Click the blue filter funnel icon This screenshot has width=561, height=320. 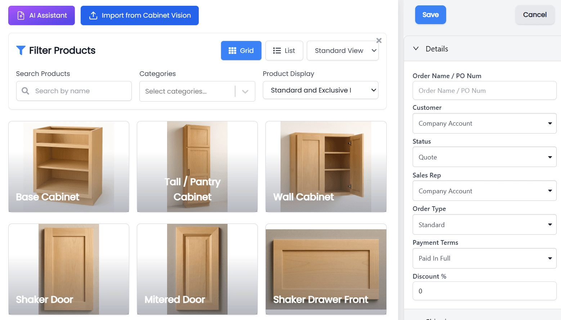(x=21, y=50)
